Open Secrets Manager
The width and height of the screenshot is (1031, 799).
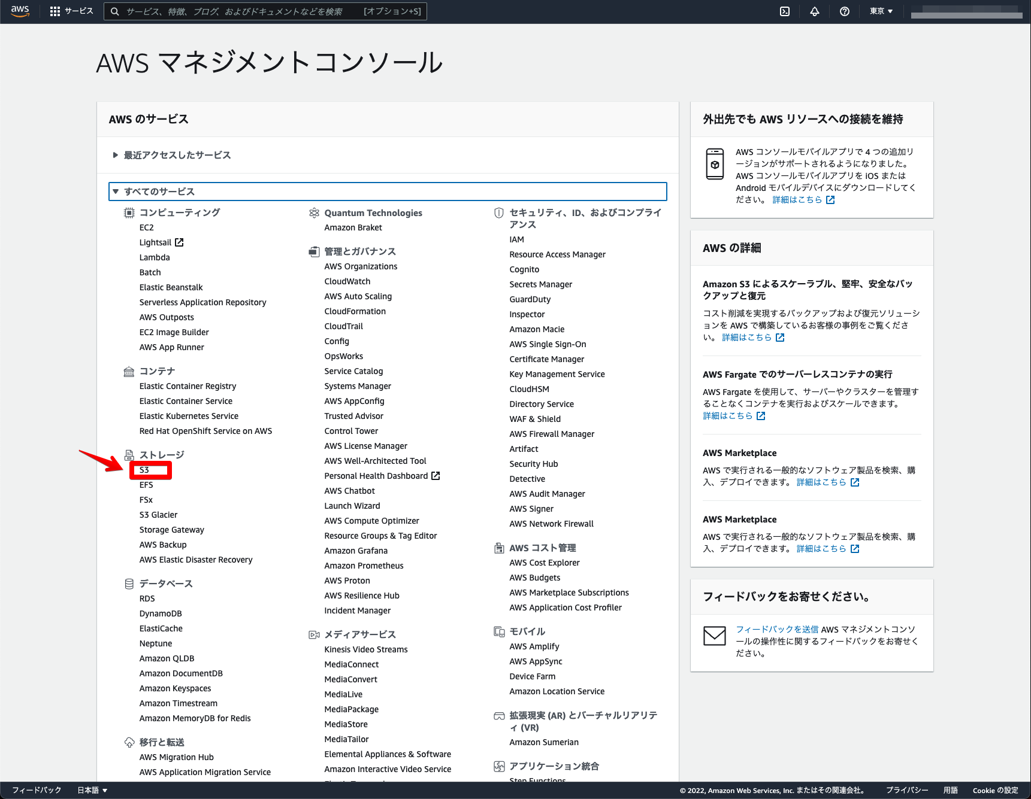(x=541, y=284)
